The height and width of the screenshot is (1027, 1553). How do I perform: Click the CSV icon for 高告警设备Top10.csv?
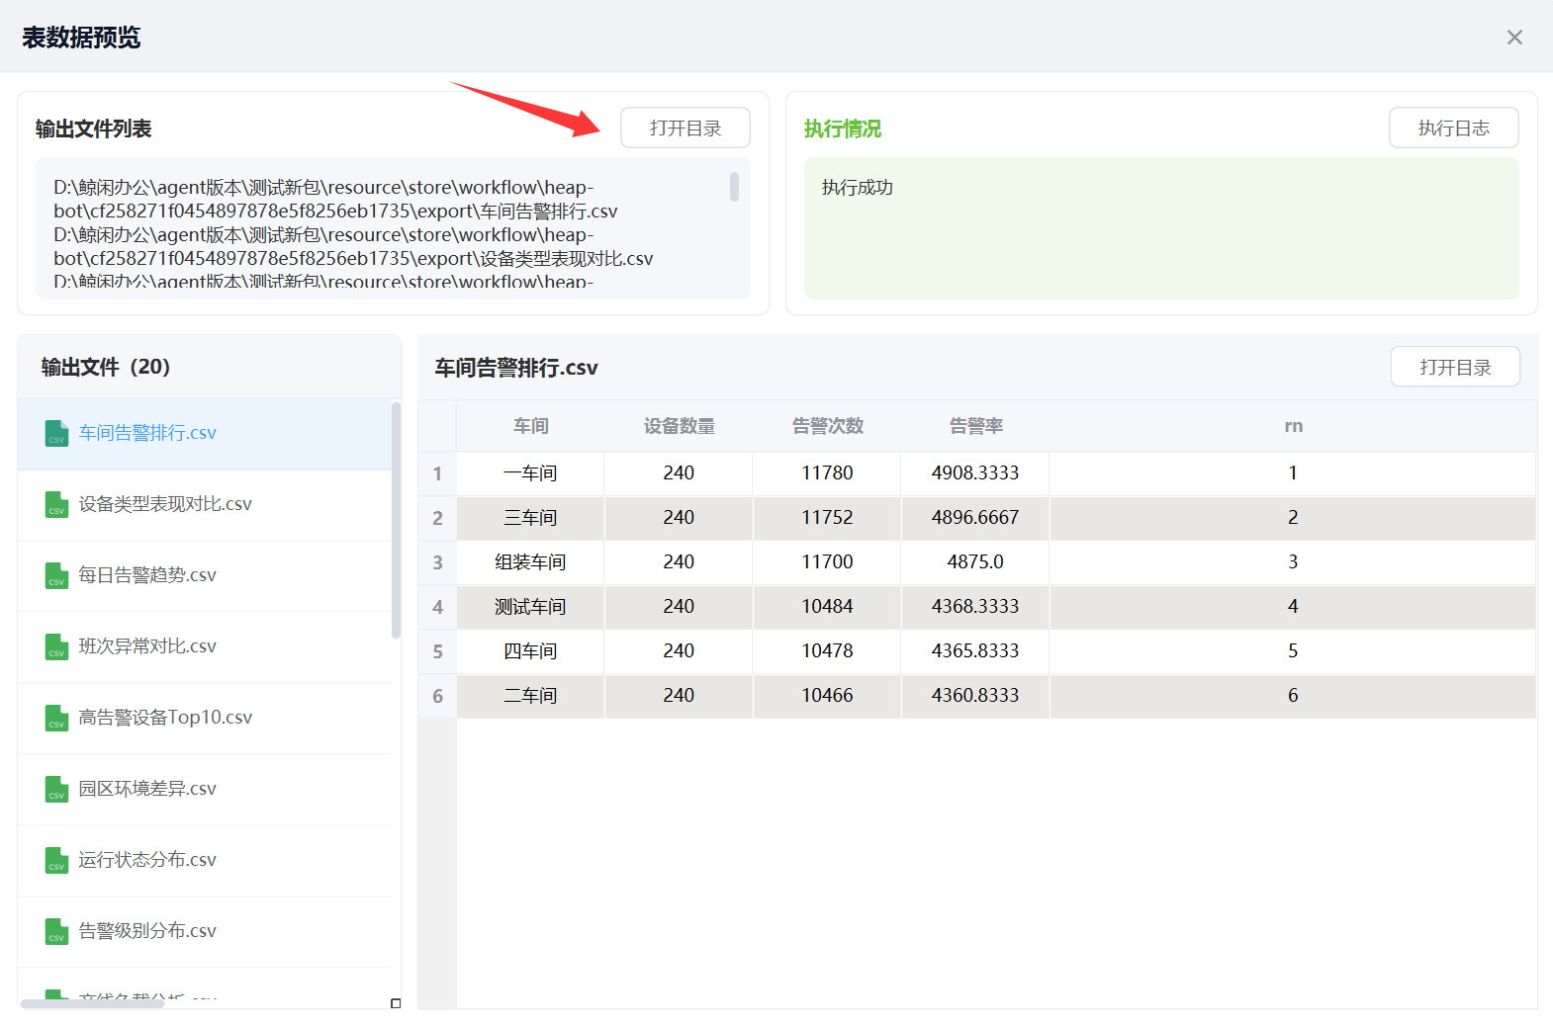pyautogui.click(x=56, y=719)
